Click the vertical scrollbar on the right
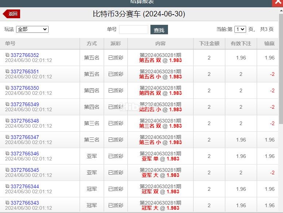The height and width of the screenshot is (213, 283). click(281, 69)
